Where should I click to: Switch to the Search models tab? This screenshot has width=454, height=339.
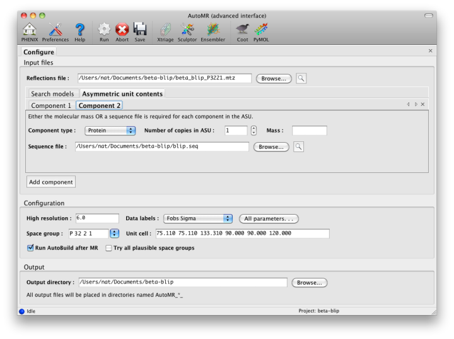click(52, 94)
